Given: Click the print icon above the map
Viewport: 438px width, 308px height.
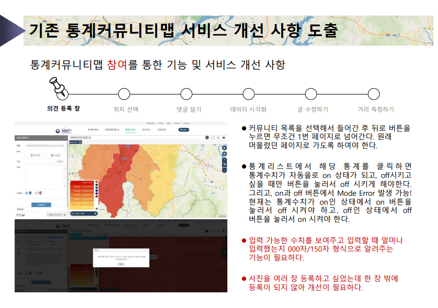Looking at the screenshot, I should [x=224, y=138].
